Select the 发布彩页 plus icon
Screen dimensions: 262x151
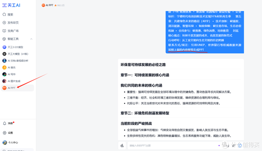5,23
